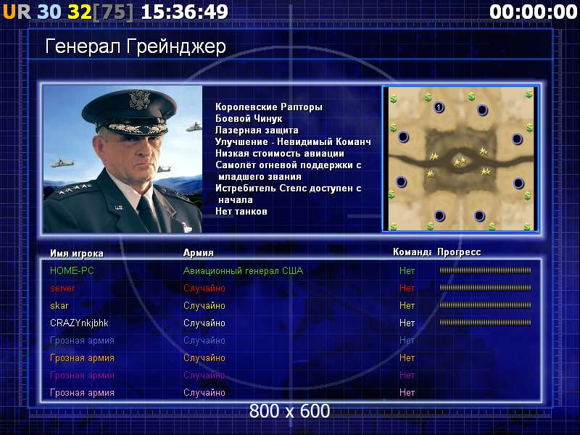Click the "Имя игрока" column header

click(77, 253)
